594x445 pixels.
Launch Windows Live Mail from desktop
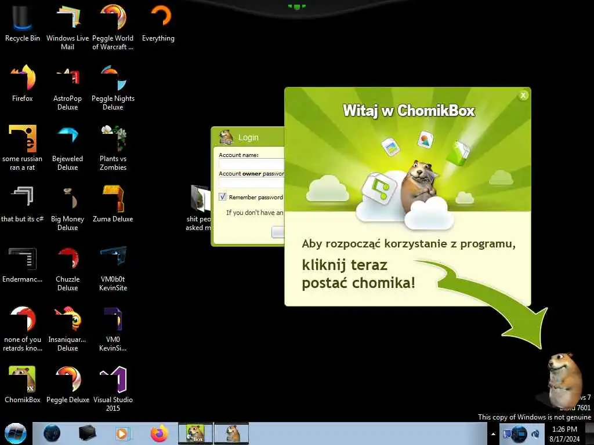pyautogui.click(x=67, y=27)
